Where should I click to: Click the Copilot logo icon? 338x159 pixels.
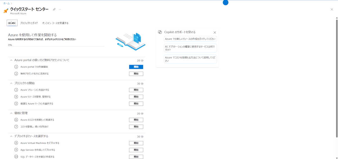160,32
